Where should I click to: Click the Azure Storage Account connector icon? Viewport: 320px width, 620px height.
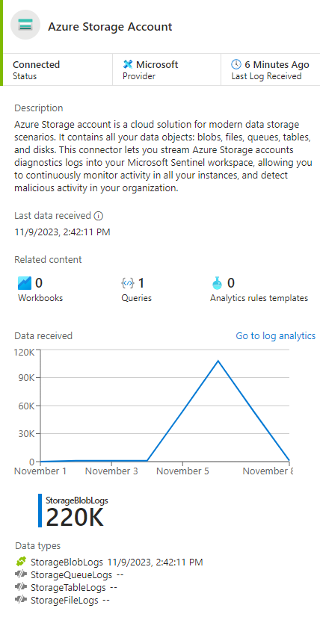coord(25,25)
